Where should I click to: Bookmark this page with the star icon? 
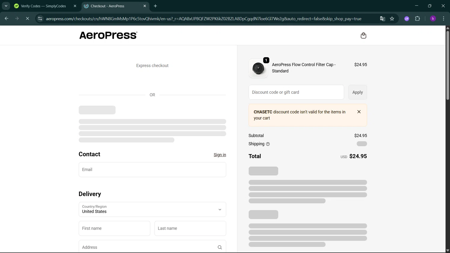392,19
